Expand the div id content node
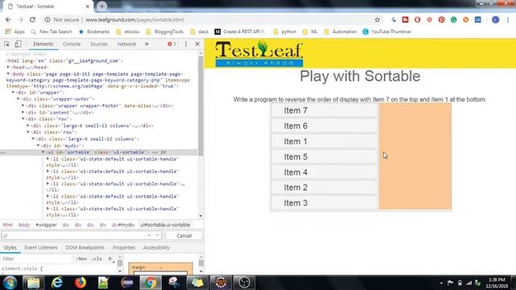The width and height of the screenshot is (516, 290). (23, 113)
